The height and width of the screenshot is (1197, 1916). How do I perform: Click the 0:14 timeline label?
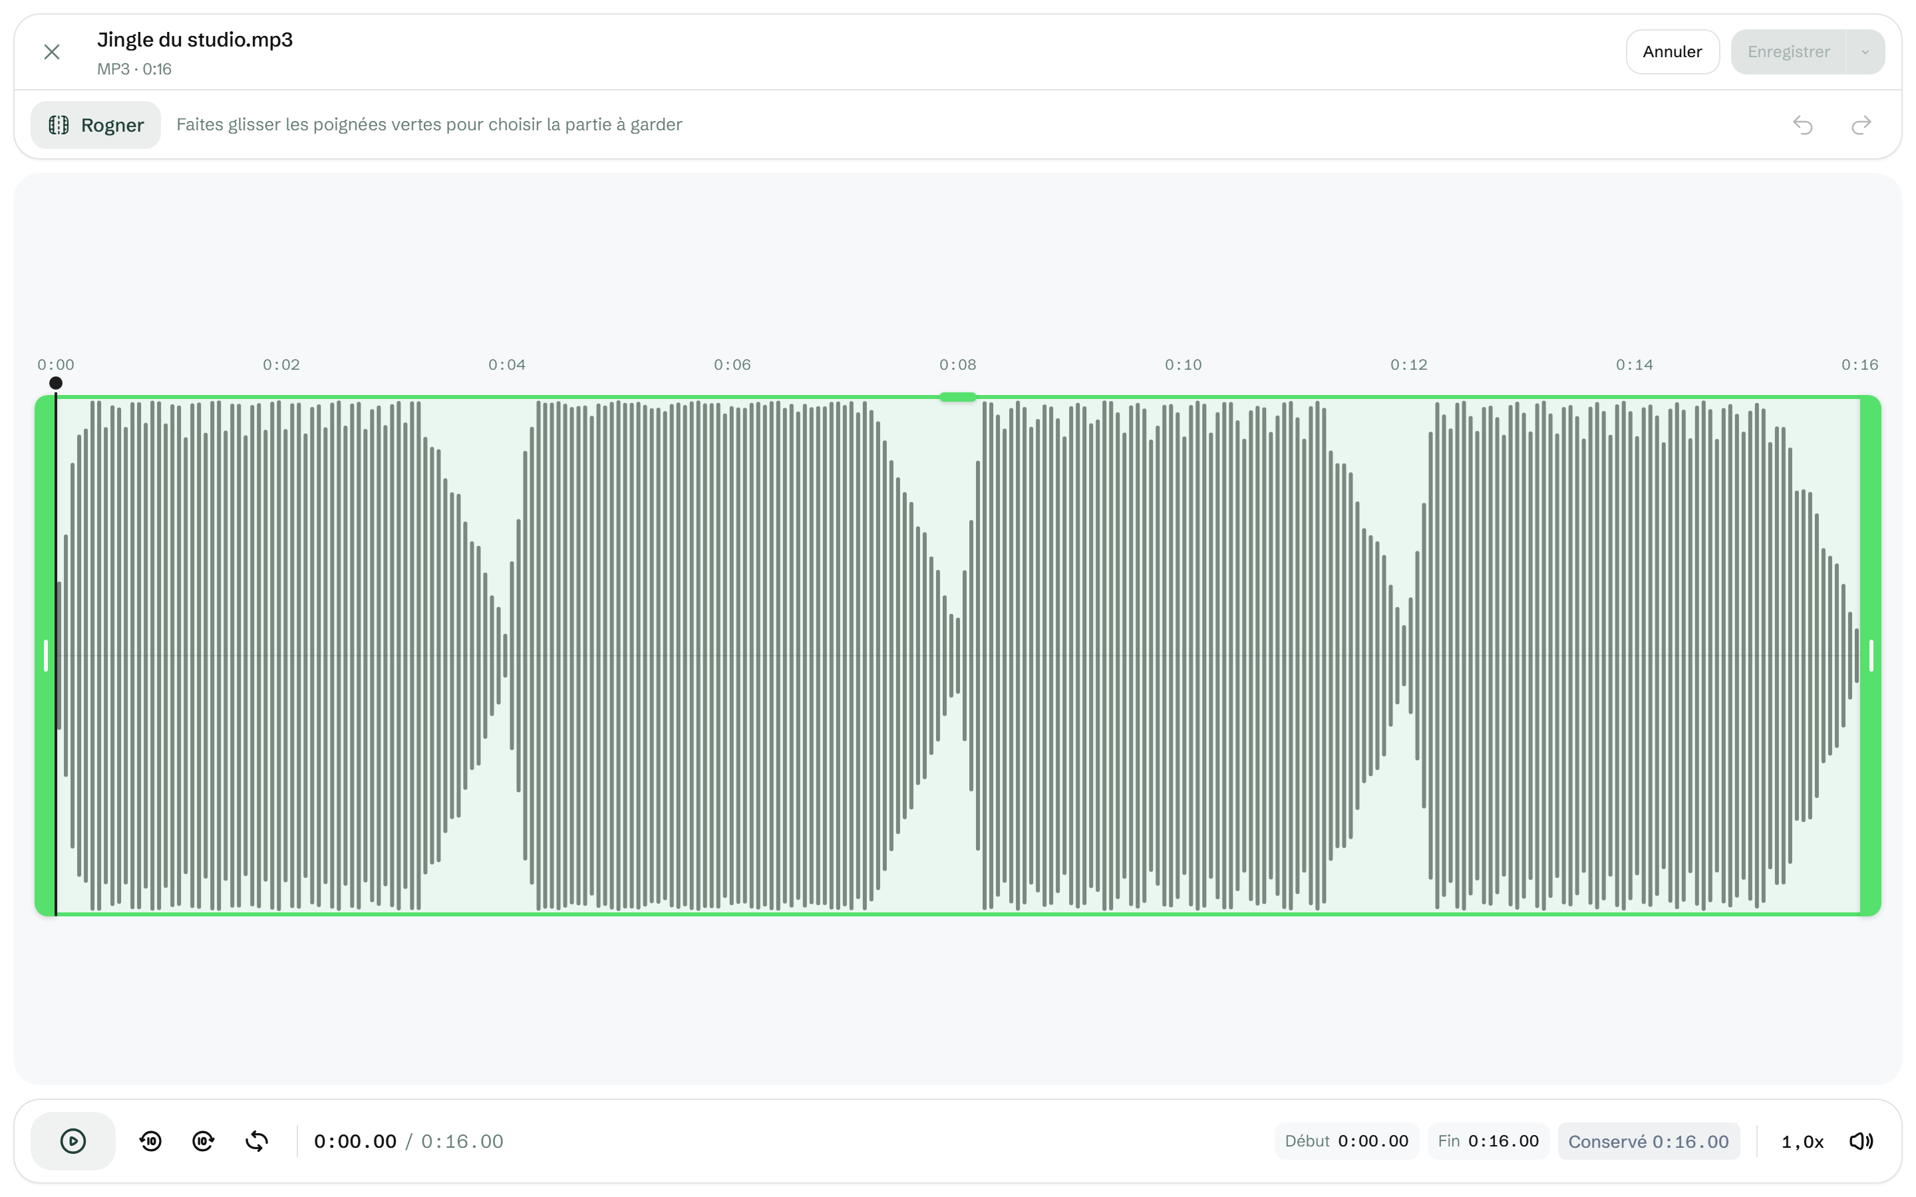1634,365
